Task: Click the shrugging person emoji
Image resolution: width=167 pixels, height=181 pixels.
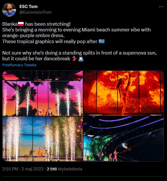Action: click(x=81, y=59)
